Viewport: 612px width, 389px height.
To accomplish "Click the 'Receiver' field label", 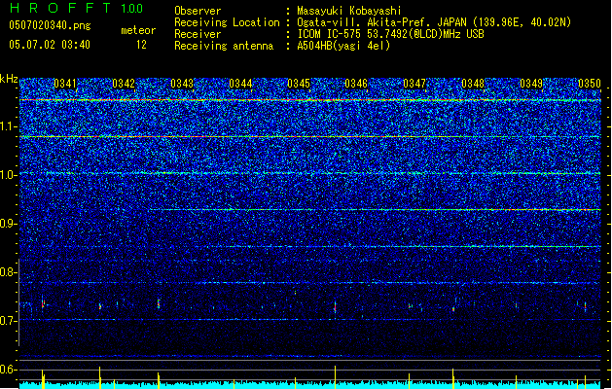I will [x=198, y=34].
